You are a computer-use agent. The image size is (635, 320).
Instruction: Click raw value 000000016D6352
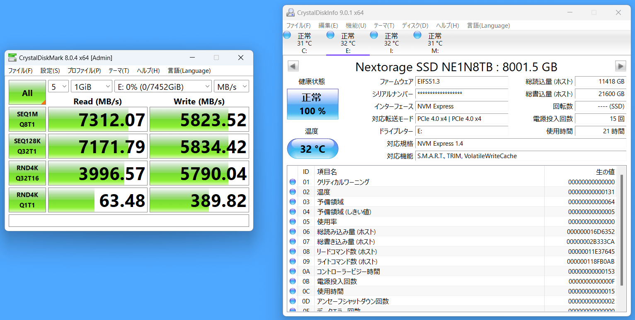pyautogui.click(x=591, y=231)
